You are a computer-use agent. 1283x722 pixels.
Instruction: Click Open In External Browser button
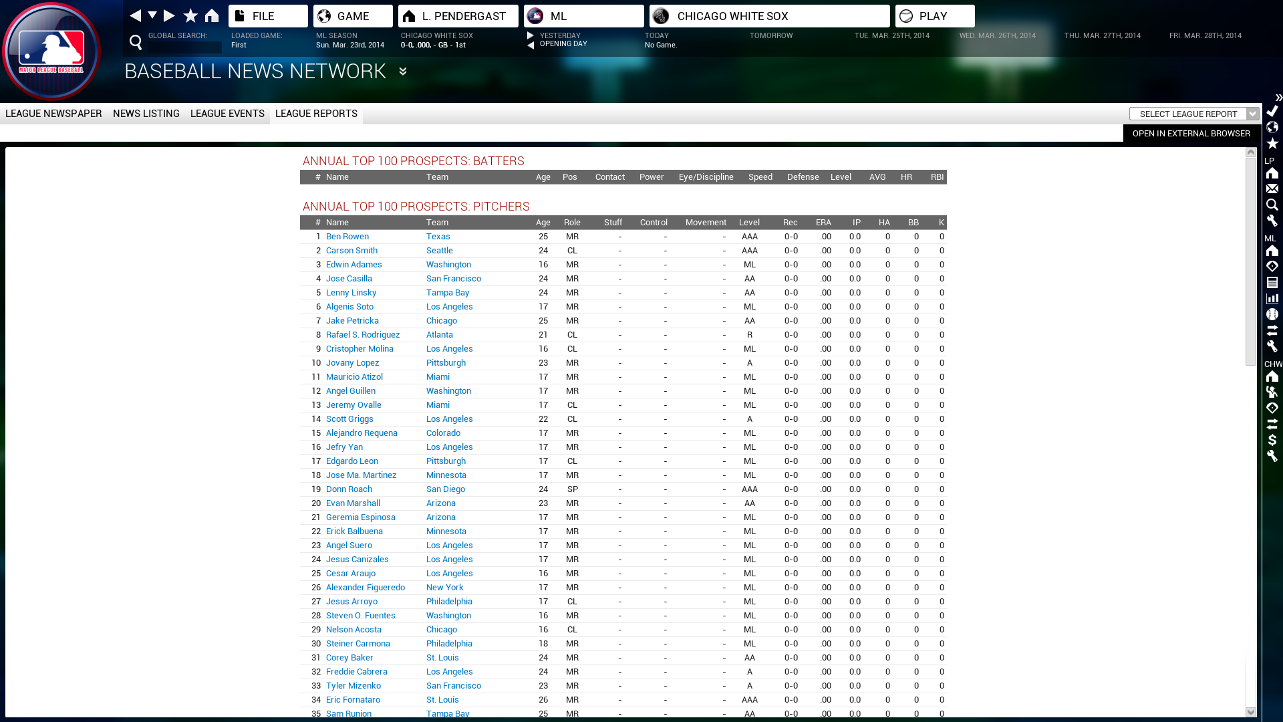coord(1191,133)
